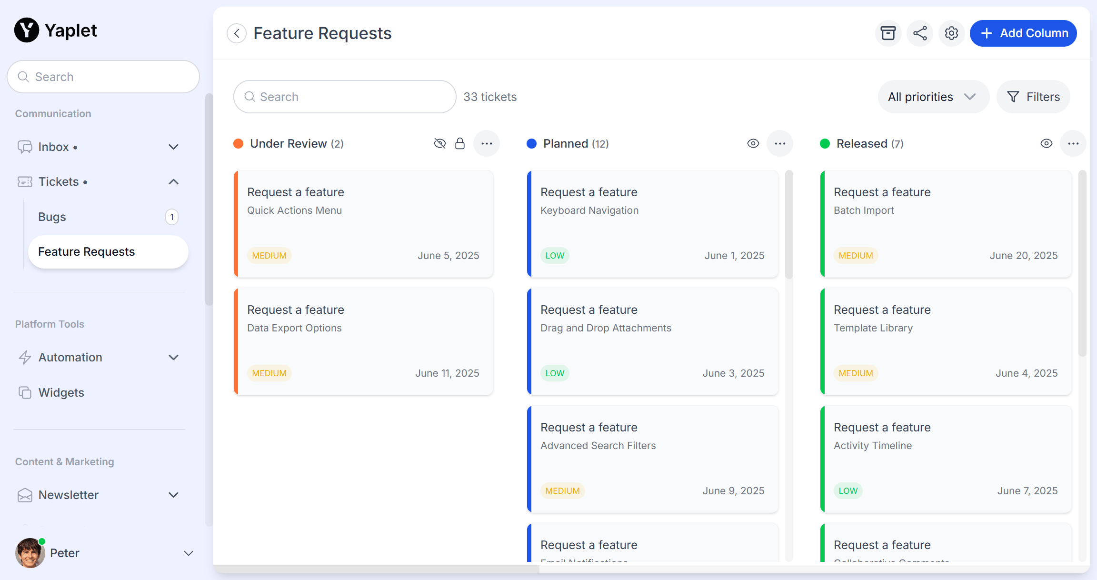
Task: Select Bugs in the Tickets submenu
Action: click(x=52, y=217)
